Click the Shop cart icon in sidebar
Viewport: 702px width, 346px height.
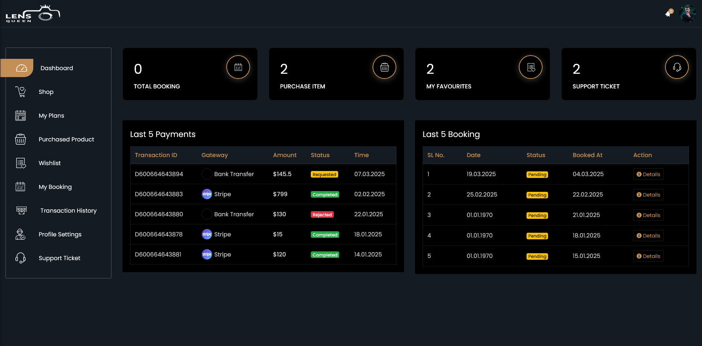coord(20,92)
